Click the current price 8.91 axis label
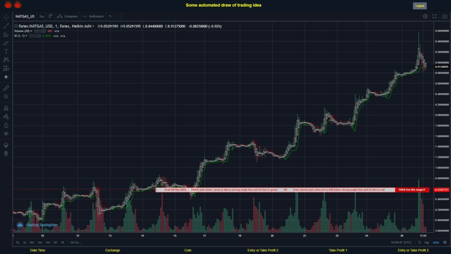Image resolution: width=451 pixels, height=254 pixels. coord(441,67)
